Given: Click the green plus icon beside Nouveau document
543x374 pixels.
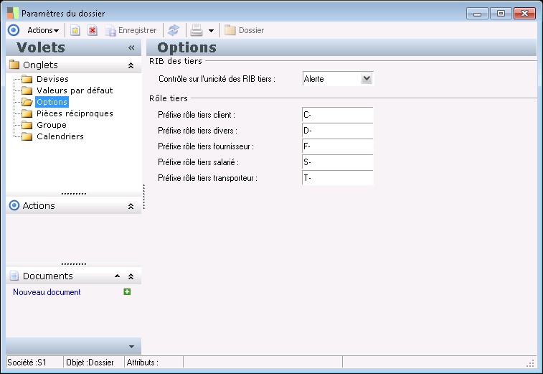Looking at the screenshot, I should (127, 291).
